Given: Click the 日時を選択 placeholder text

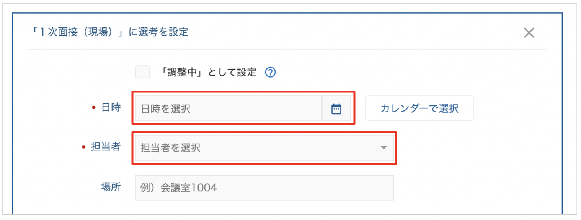Looking at the screenshot, I should 166,109.
